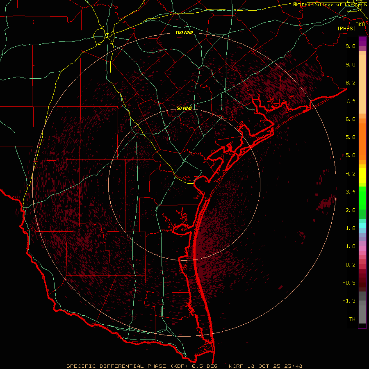Pick the pink swatch beside 1.0
The height and width of the screenshot is (369, 369).
[x=362, y=248]
